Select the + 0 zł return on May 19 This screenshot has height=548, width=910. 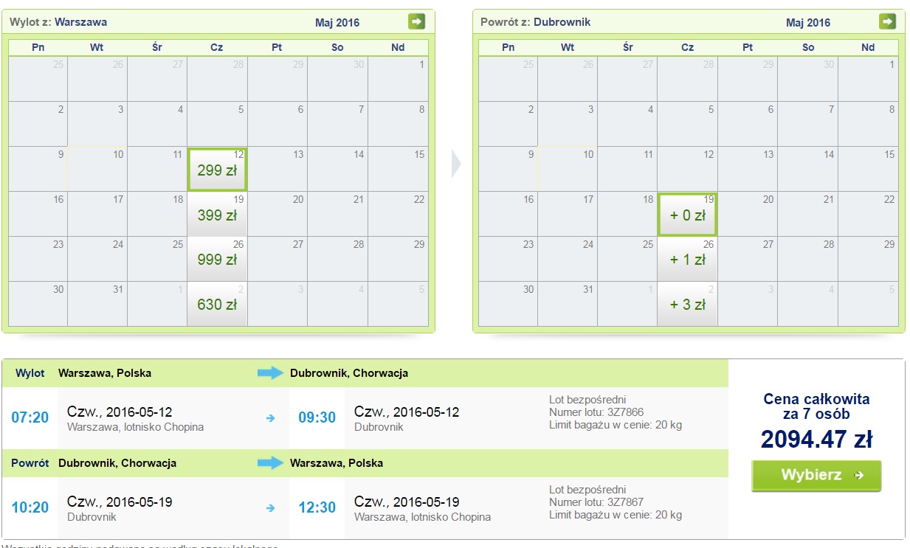[x=687, y=214]
